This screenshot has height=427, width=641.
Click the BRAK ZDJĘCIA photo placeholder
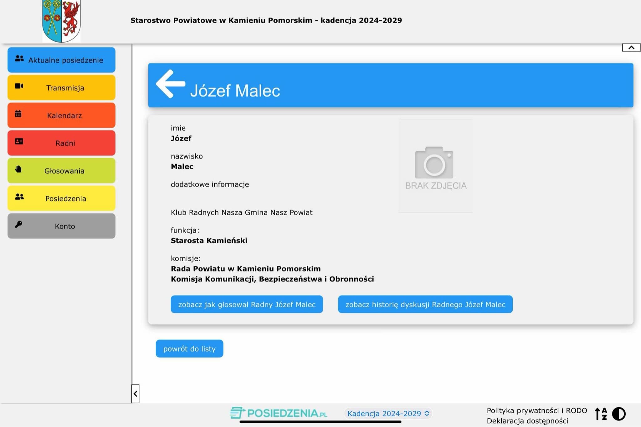pyautogui.click(x=435, y=166)
